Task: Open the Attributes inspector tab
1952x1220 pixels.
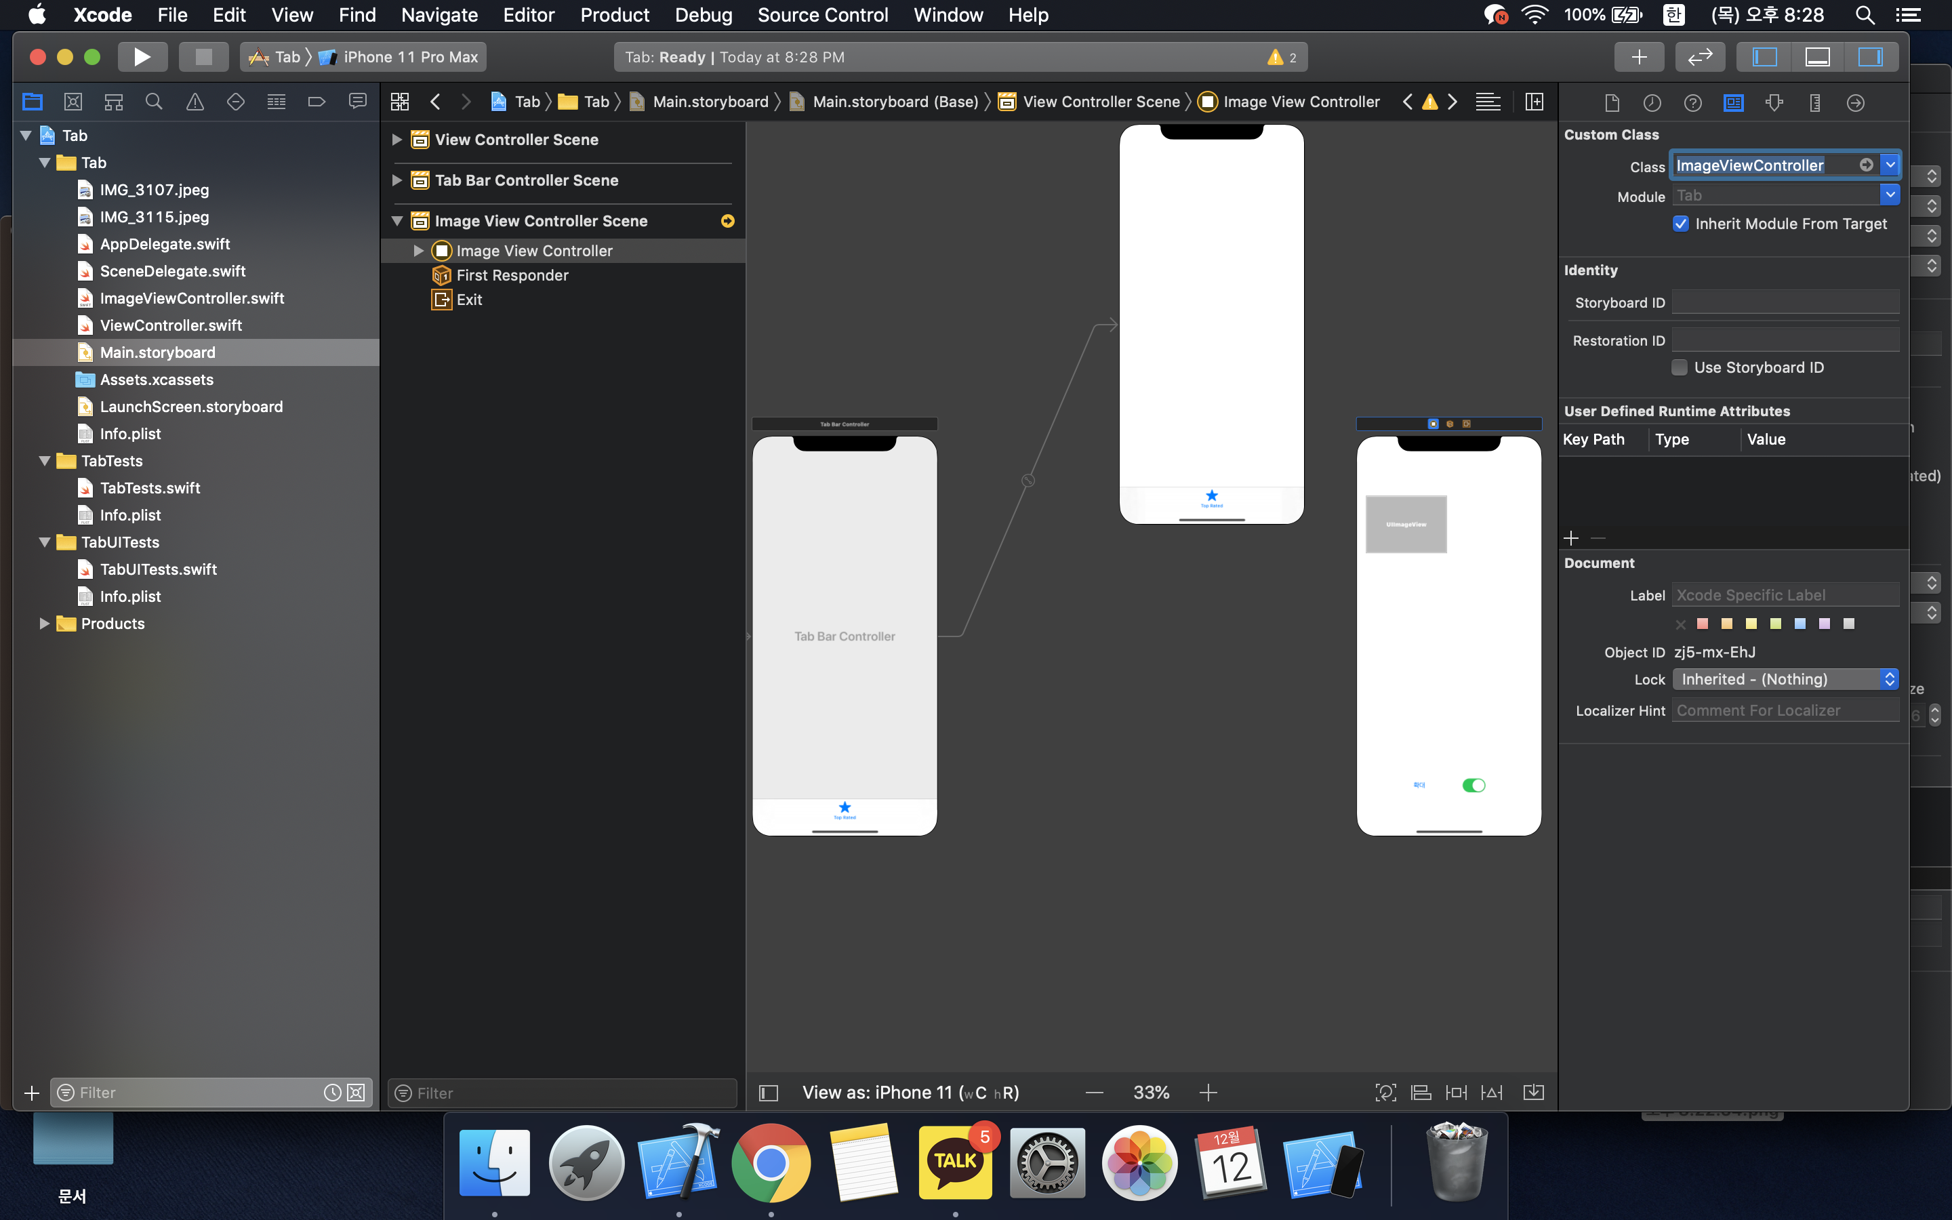Action: (1774, 102)
